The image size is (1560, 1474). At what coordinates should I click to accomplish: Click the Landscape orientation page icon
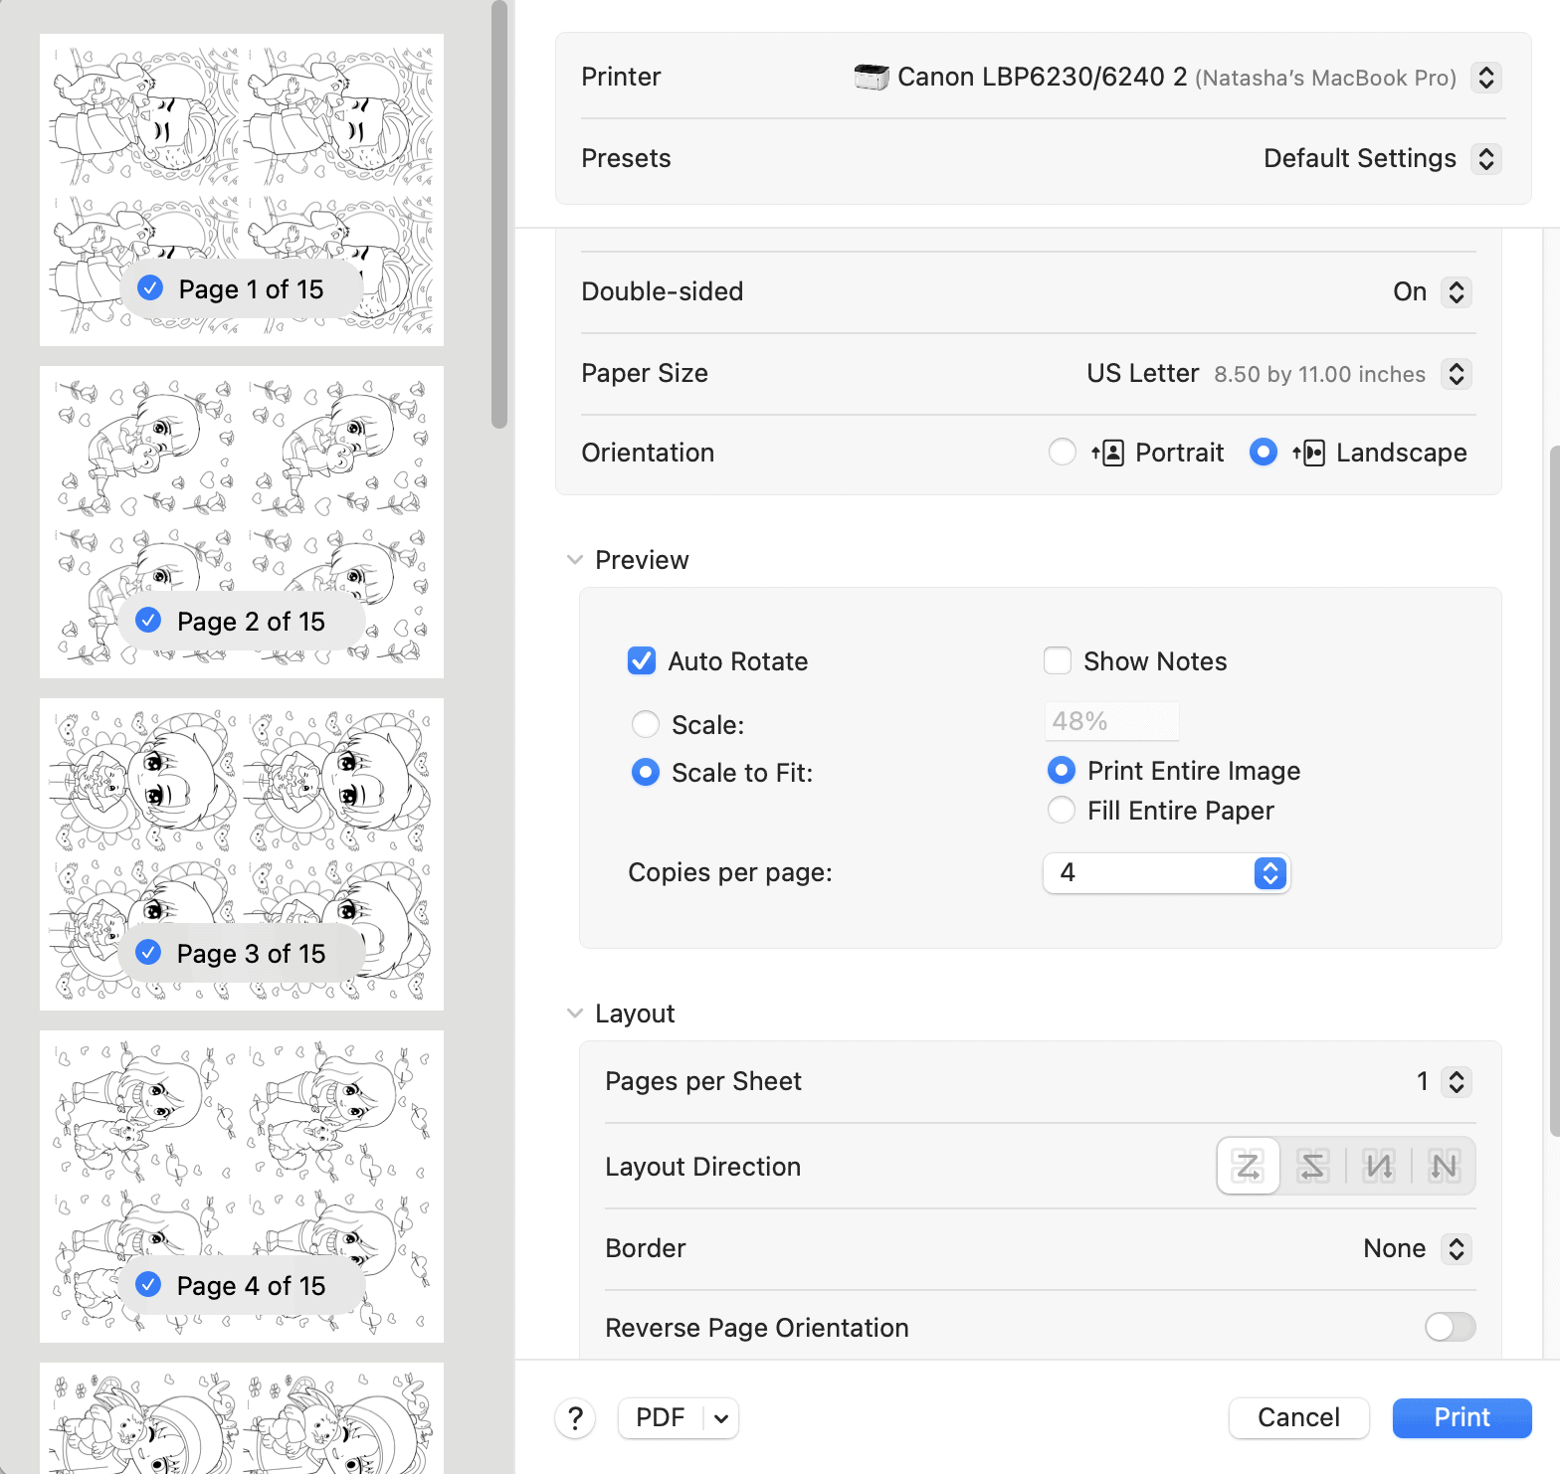[1309, 454]
